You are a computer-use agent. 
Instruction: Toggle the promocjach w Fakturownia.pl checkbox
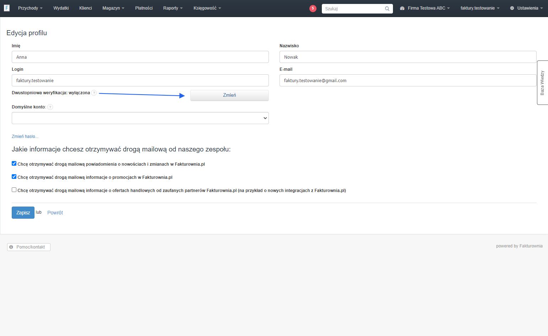[14, 177]
